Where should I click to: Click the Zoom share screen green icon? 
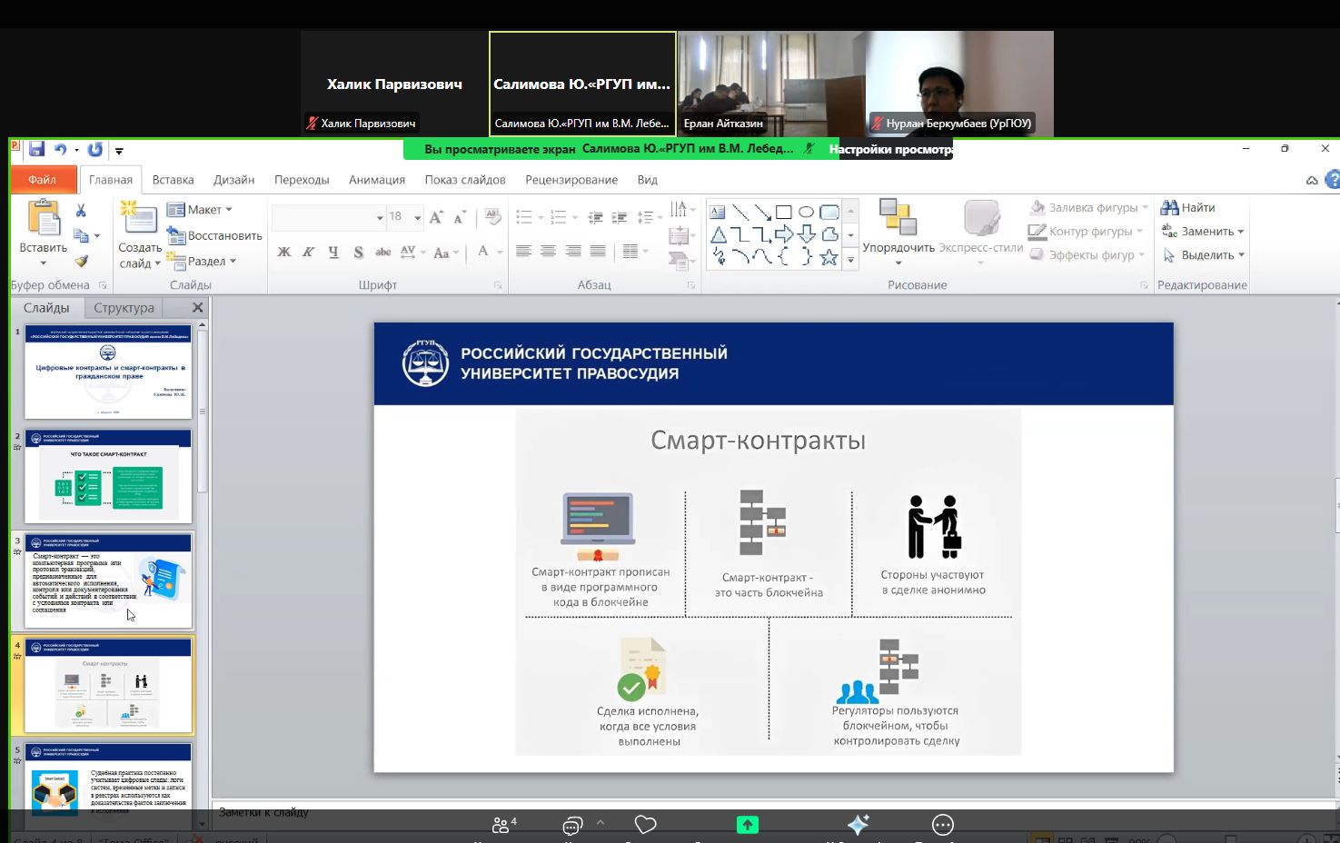[x=747, y=825]
